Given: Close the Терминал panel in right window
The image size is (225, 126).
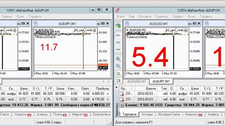Looking at the screenshot, I should [116, 87].
